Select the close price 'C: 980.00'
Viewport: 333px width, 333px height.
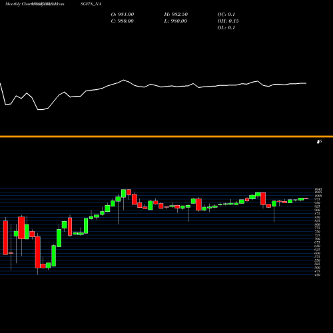click(123, 21)
